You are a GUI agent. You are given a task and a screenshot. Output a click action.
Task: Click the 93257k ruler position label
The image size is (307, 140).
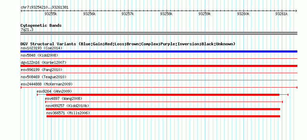(x=128, y=14)
